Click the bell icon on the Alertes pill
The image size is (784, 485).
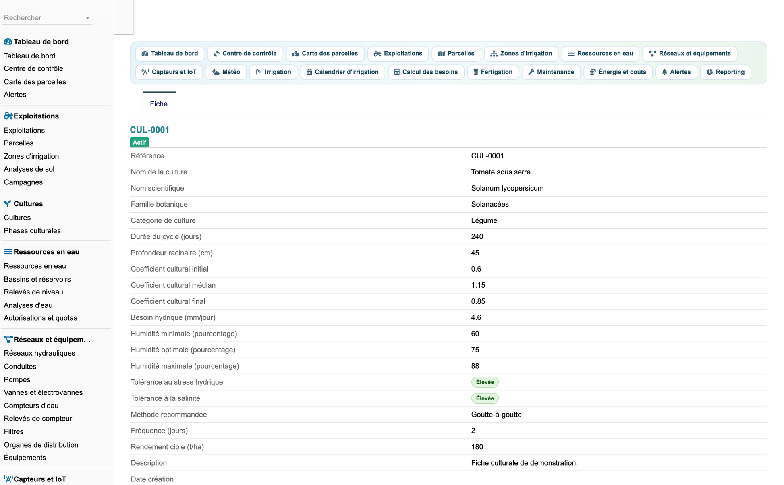coord(665,72)
